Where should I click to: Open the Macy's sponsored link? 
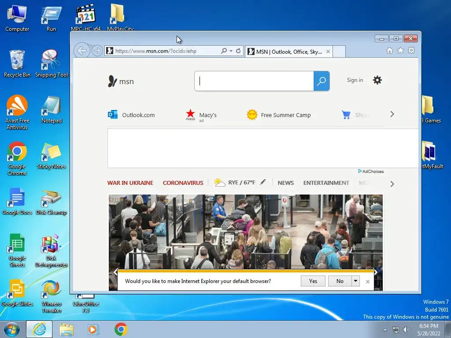(x=201, y=115)
